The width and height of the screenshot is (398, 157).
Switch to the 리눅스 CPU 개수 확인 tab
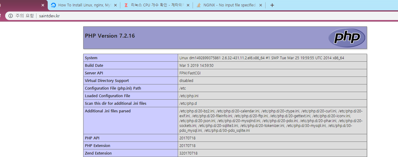coord(157,5)
